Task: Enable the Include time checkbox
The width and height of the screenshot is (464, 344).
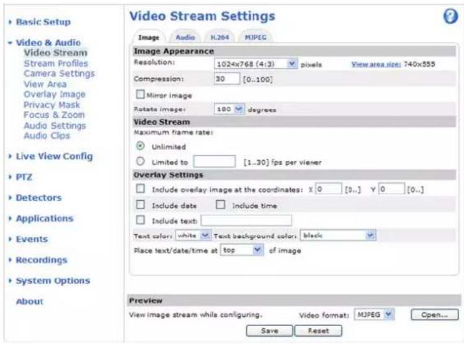Action: [x=220, y=205]
